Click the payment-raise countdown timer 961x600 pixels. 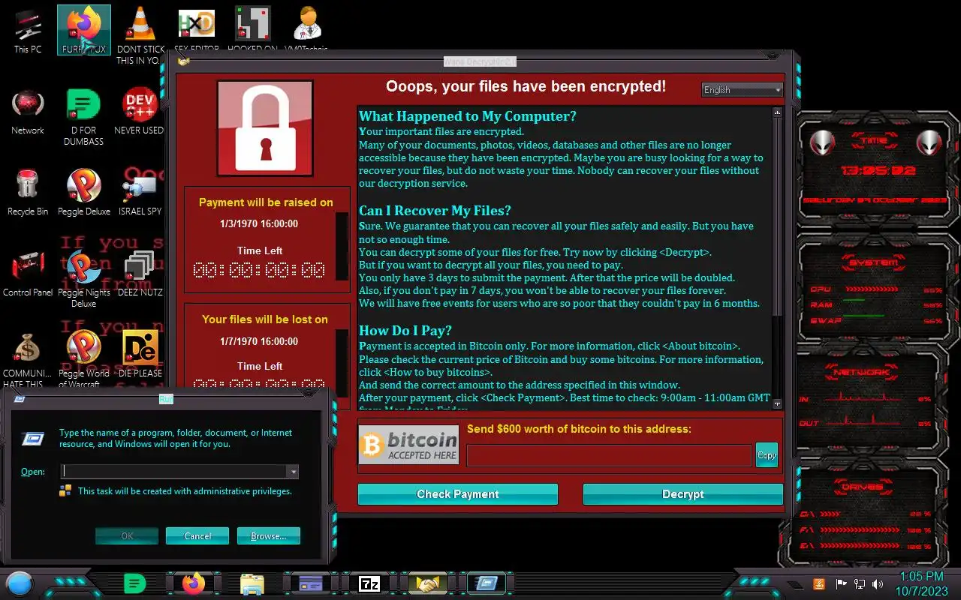[259, 270]
